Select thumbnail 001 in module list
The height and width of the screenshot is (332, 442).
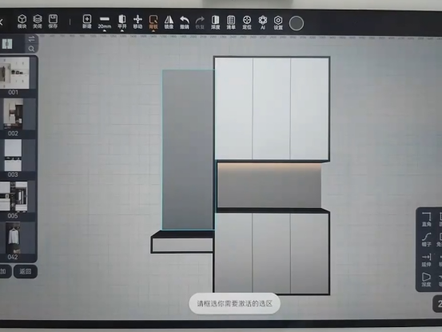pyautogui.click(x=14, y=73)
